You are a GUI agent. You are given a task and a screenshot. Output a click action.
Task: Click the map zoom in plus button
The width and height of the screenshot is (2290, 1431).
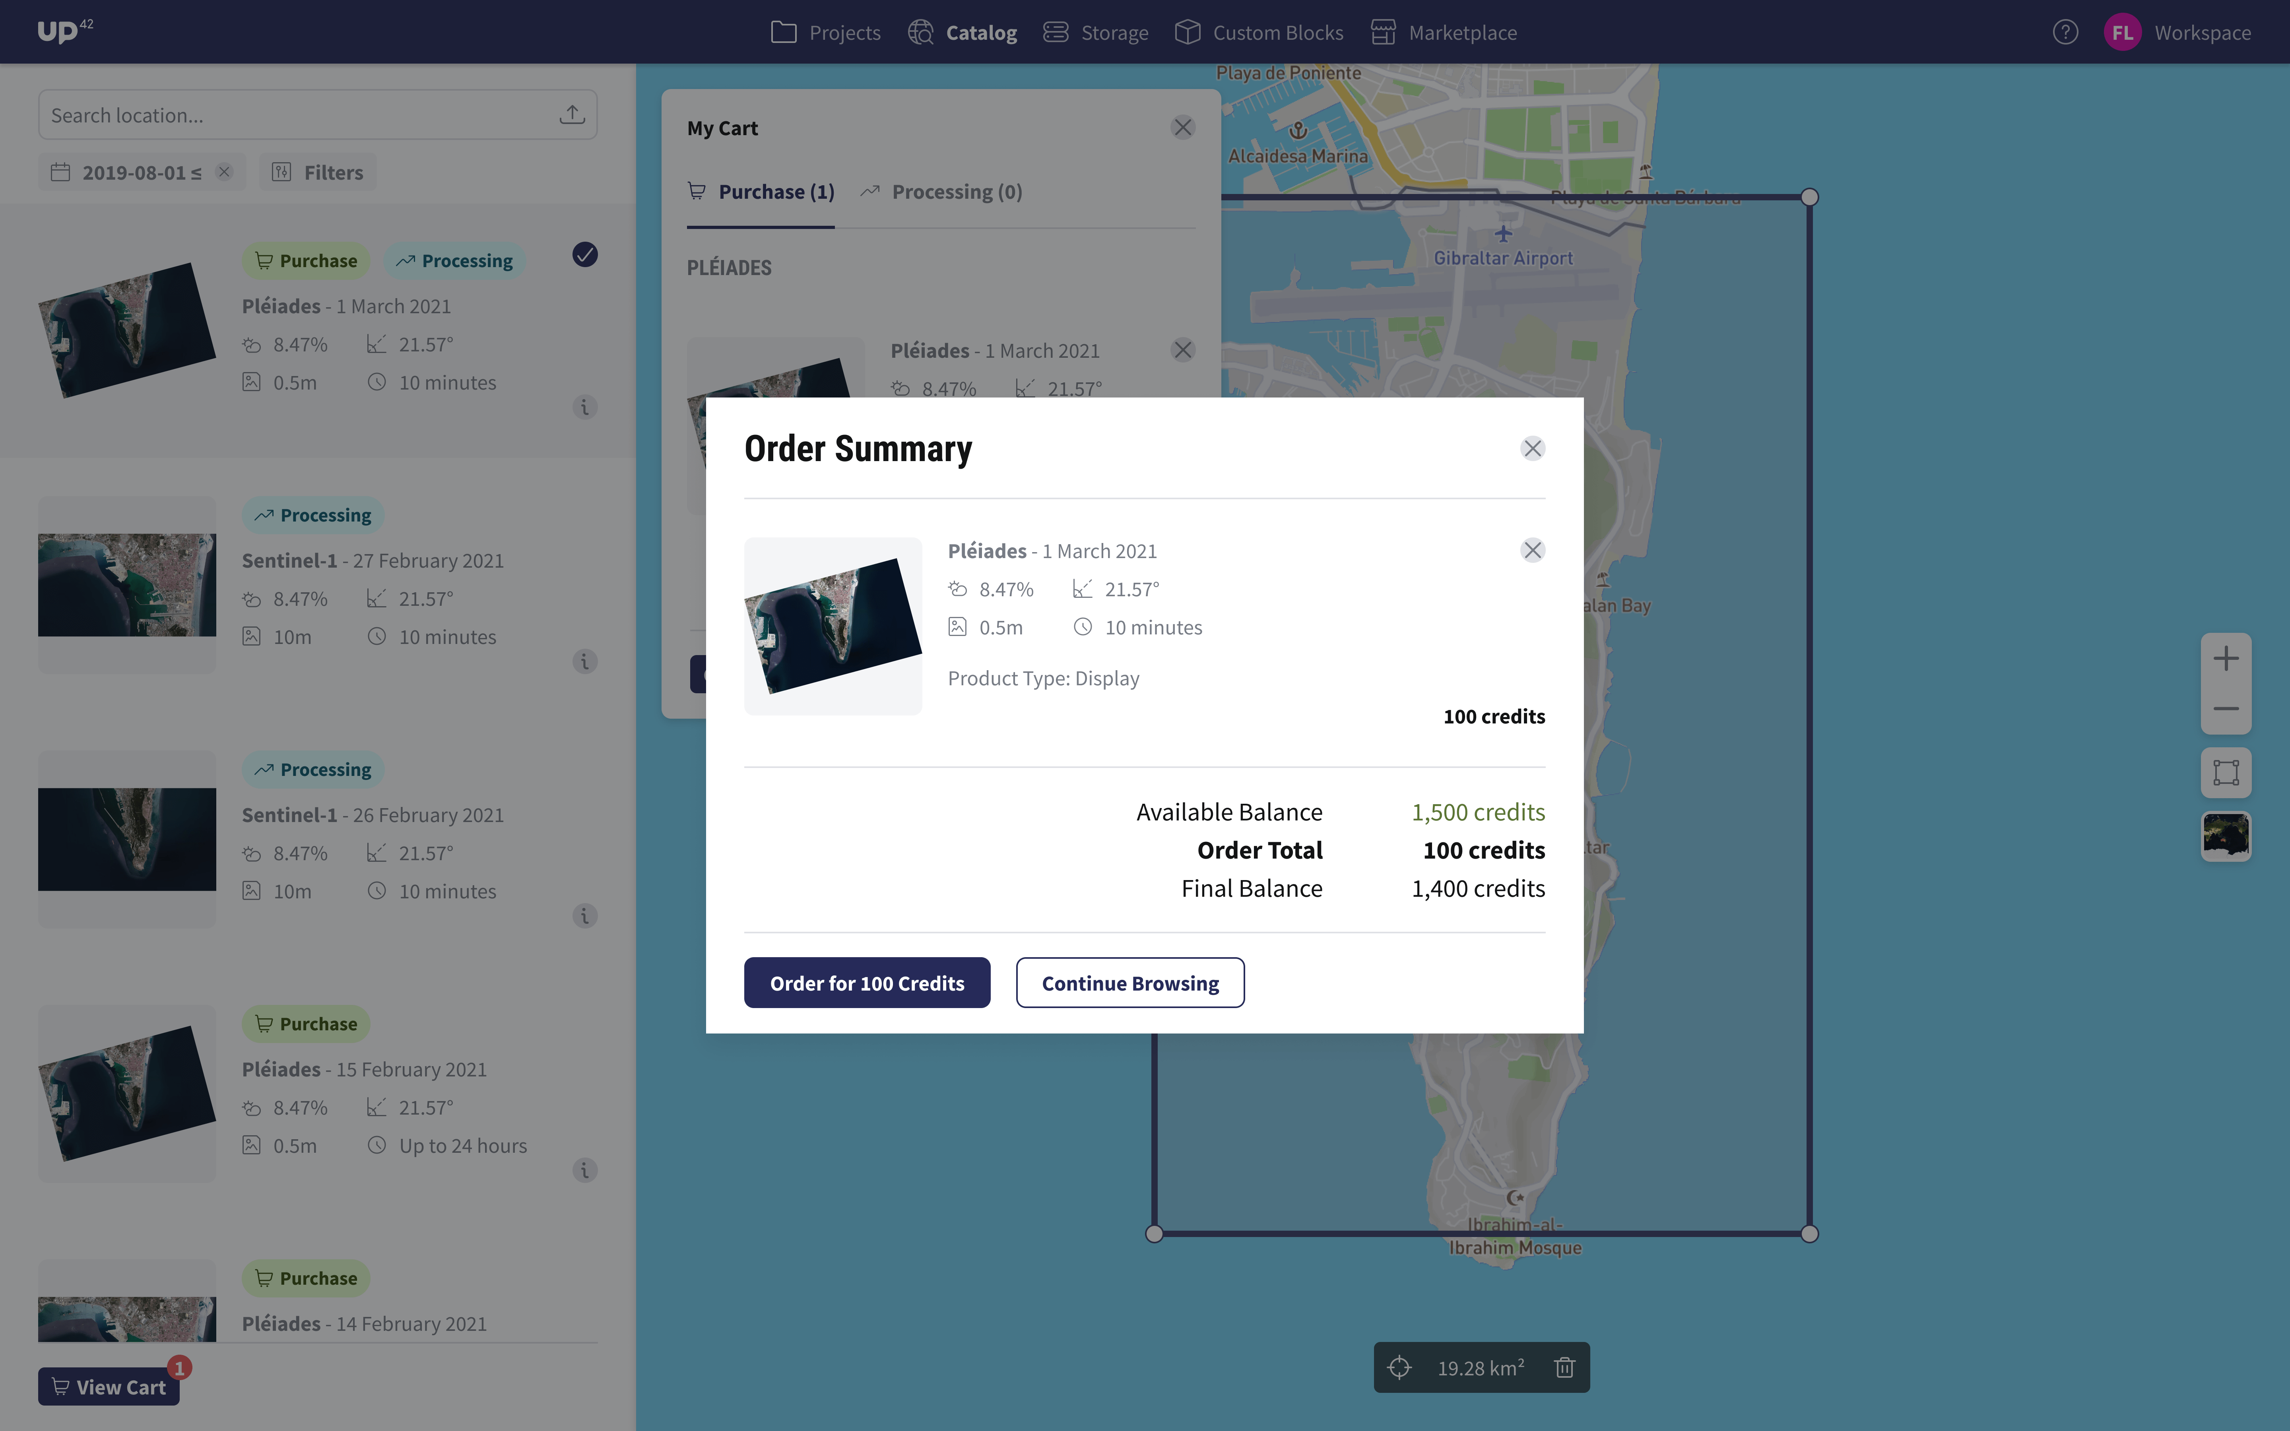[x=2226, y=659]
